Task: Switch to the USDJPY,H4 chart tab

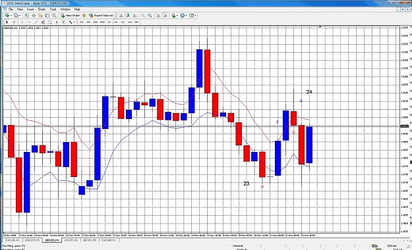Action: 71,240
